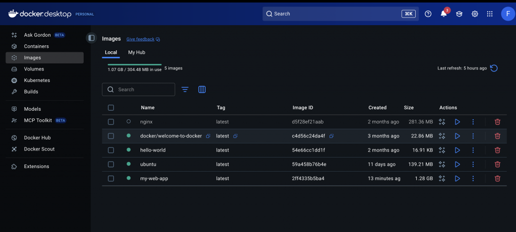Toggle the select all images checkbox

[111, 108]
